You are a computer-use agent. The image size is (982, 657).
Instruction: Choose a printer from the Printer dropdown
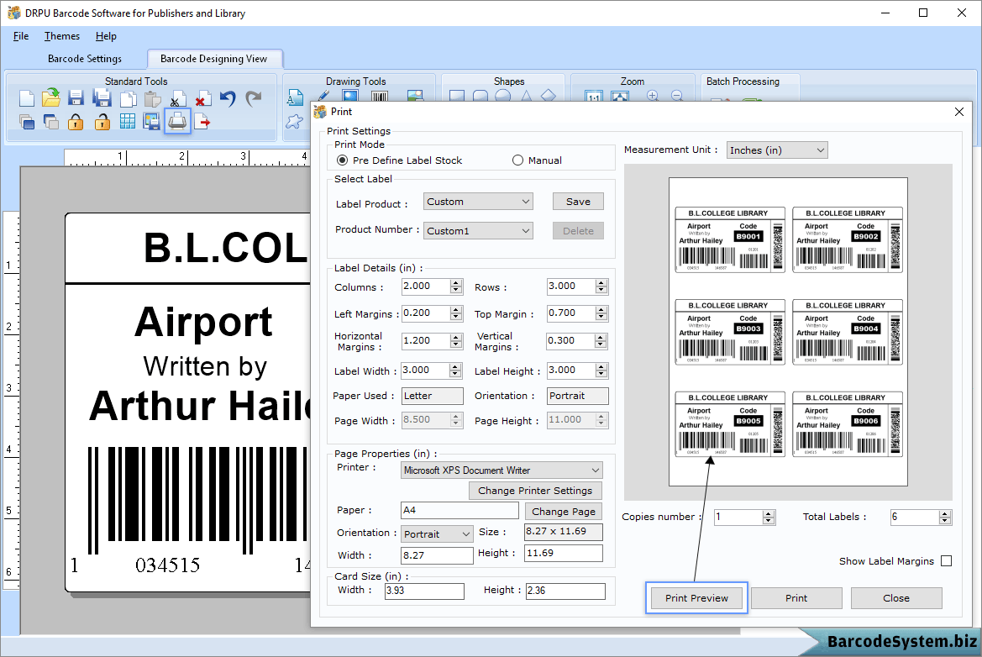pyautogui.click(x=502, y=470)
